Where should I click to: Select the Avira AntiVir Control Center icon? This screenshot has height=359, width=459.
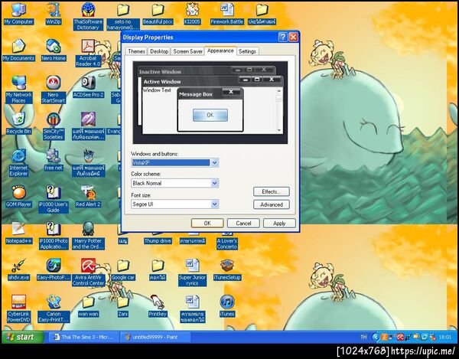point(88,273)
